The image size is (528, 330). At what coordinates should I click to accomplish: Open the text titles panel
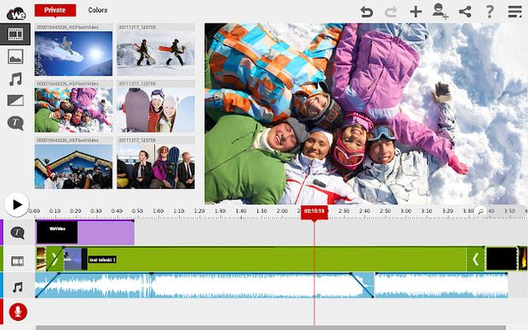(x=15, y=123)
